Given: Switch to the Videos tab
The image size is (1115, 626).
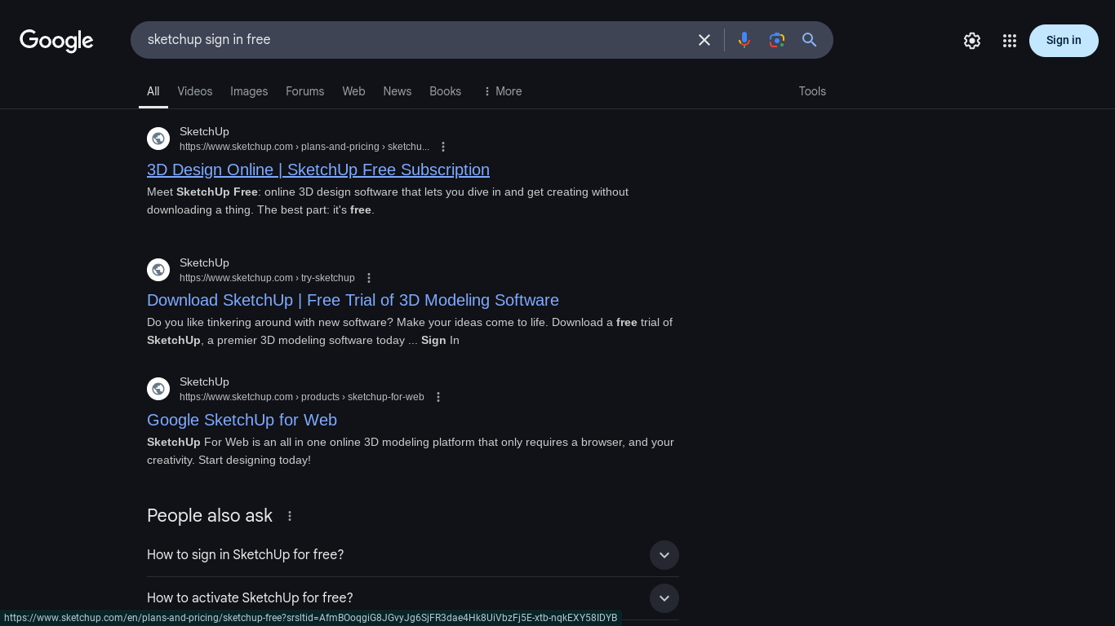Looking at the screenshot, I should 194,91.
